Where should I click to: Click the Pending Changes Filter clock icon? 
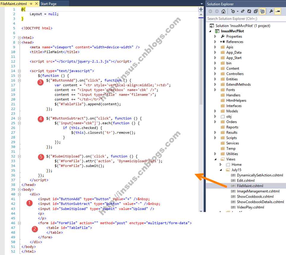click(233, 11)
